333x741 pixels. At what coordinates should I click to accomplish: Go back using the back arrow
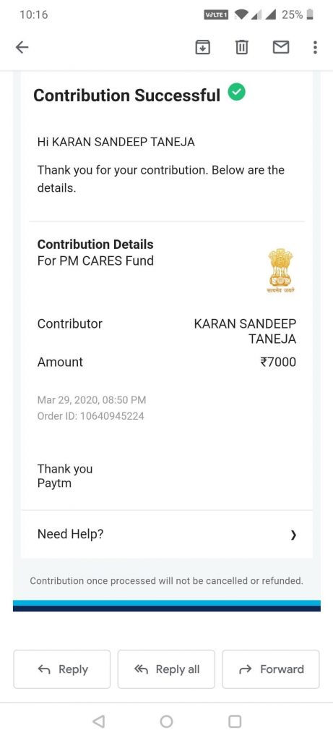tap(22, 47)
